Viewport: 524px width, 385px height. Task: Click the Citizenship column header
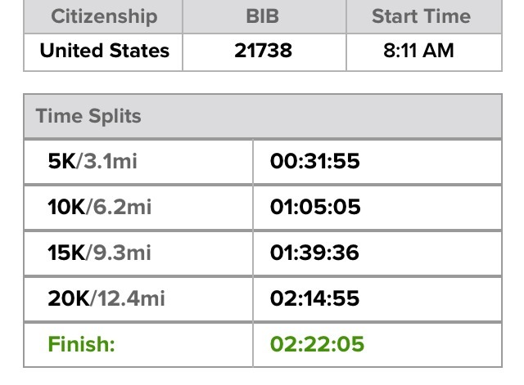click(x=104, y=16)
